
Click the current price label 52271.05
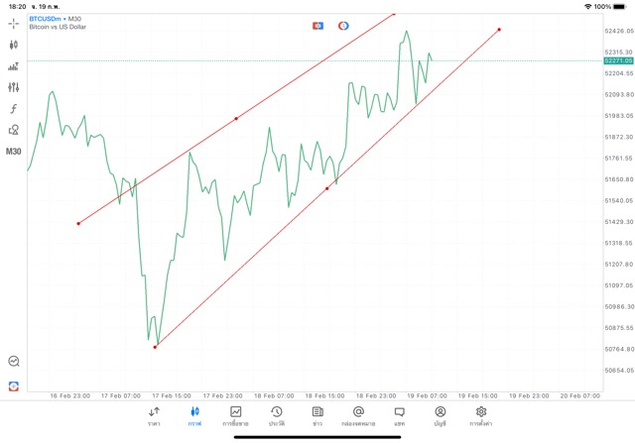pos(617,60)
